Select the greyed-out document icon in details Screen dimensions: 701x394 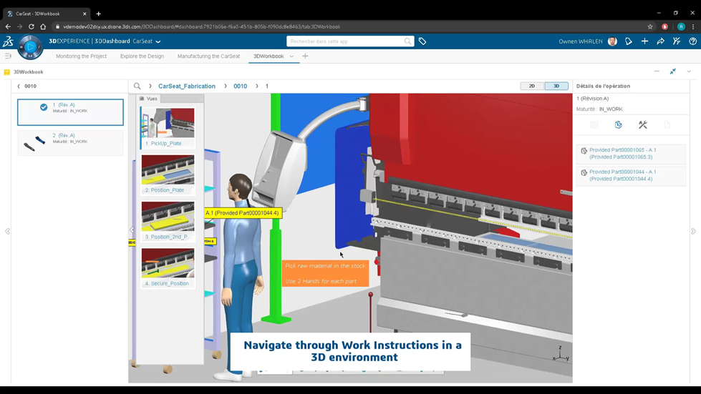[667, 124]
